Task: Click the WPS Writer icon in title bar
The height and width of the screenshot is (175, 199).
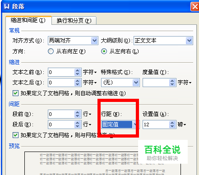Action: pos(7,6)
